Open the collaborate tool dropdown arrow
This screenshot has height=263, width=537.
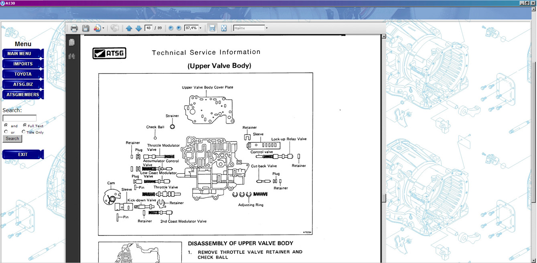click(x=103, y=28)
